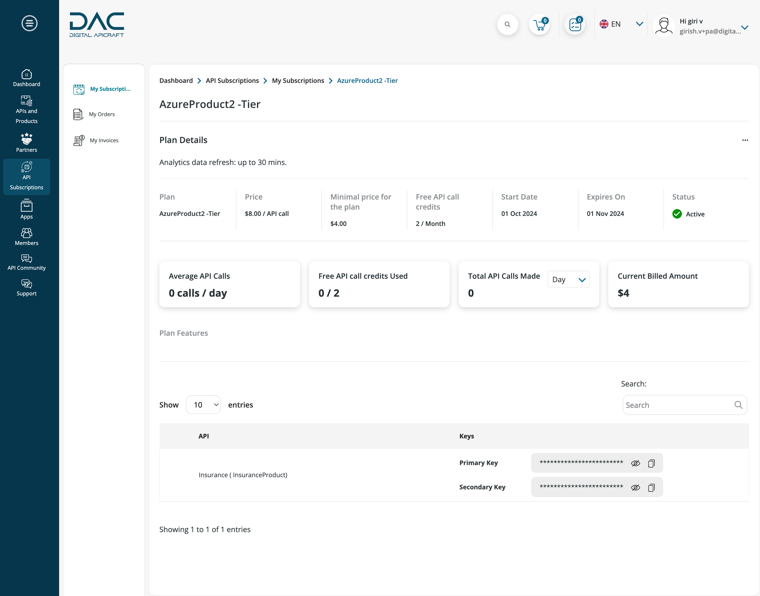Click Dashboard breadcrumb link
The image size is (760, 596).
point(176,81)
